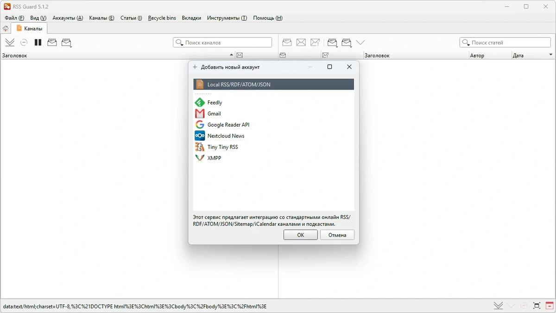Click double-chevron fetch icon in channels toolbar
Screen dimensions: 556x313
point(10,42)
